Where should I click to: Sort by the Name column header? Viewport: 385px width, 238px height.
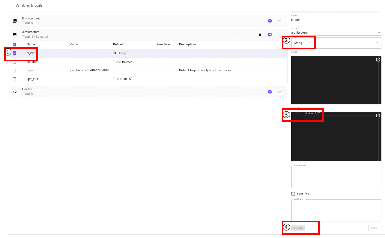[31, 44]
